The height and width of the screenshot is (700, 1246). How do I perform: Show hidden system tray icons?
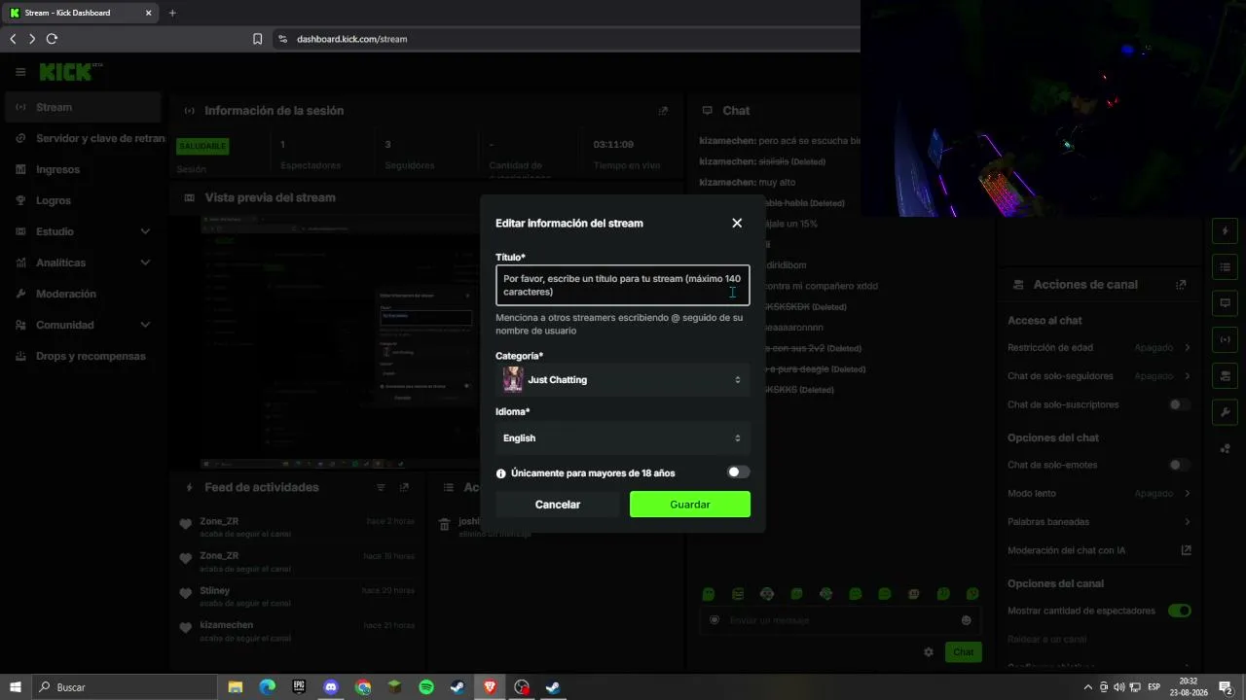coord(1088,687)
